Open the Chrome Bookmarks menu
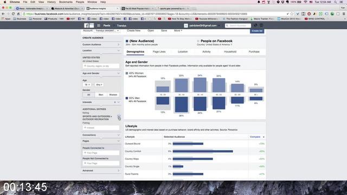 coord(66,2)
